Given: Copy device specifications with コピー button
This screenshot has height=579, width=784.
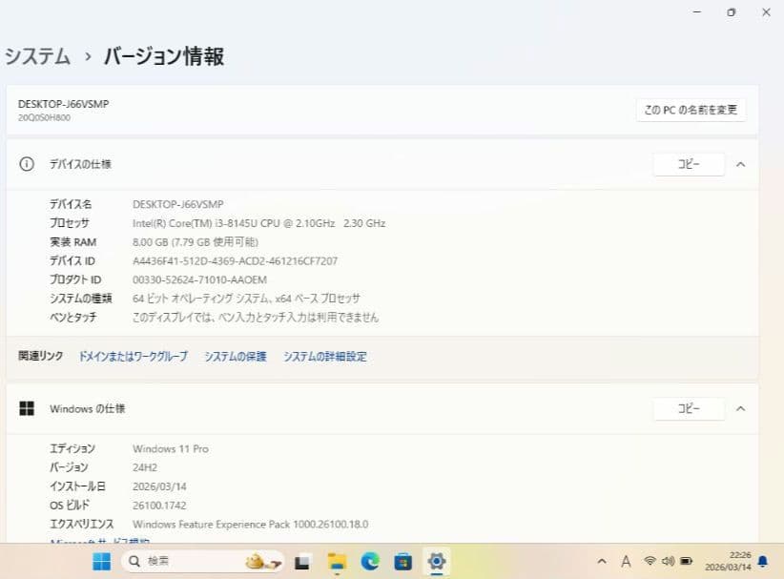Looking at the screenshot, I should [x=689, y=163].
